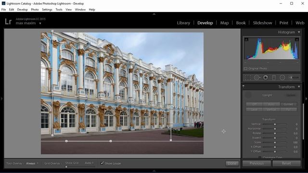The image size is (308, 173).
Task: Open the Tool Overlay Always dropdown
Action: (32, 163)
